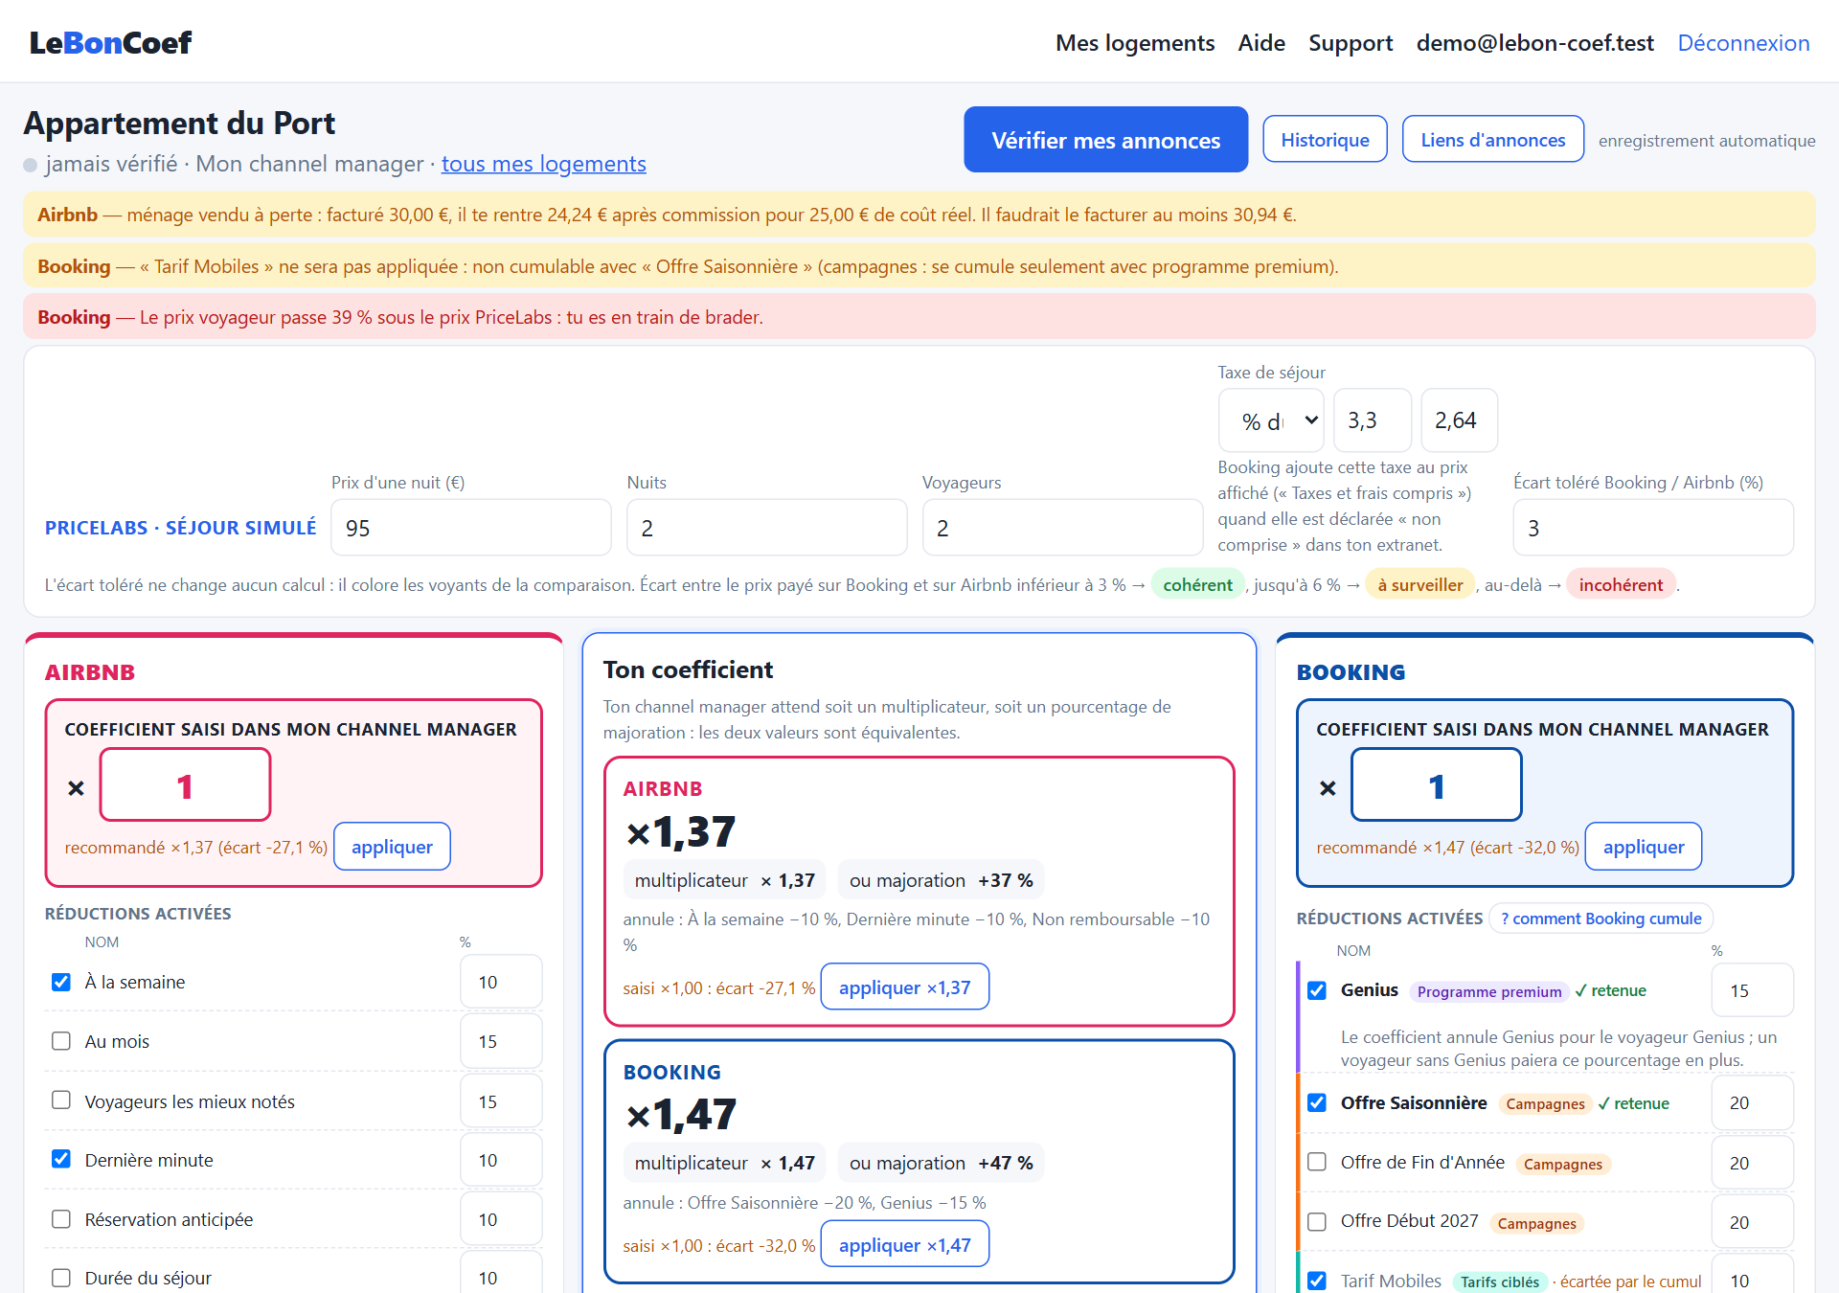
Task: Click the 'à surveiller' badge
Action: tap(1420, 585)
